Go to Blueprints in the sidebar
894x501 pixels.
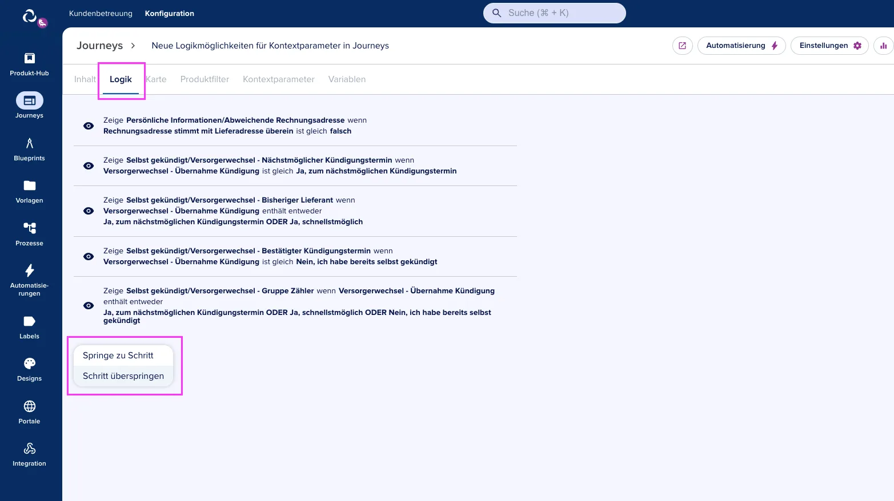29,150
